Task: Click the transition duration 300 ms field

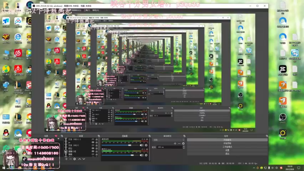Action: (169, 147)
